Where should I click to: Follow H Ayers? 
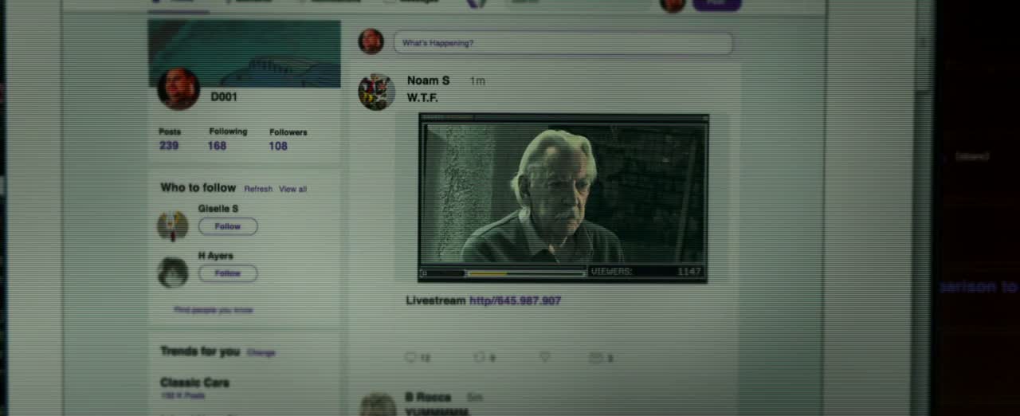pyautogui.click(x=227, y=273)
